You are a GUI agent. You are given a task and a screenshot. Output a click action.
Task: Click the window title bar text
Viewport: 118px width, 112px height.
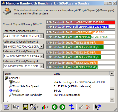coord(48,3)
